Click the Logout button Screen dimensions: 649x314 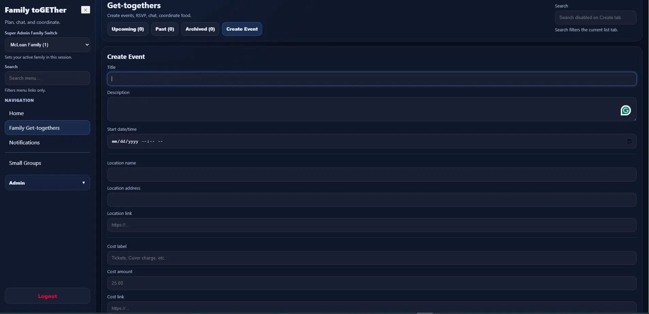(47, 296)
